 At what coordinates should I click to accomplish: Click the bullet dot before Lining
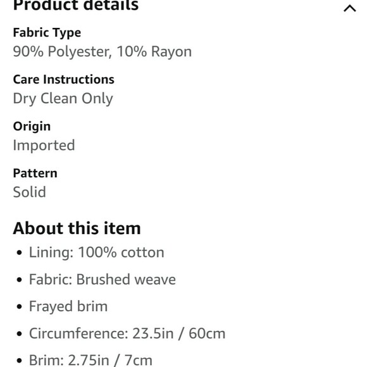[x=20, y=252]
